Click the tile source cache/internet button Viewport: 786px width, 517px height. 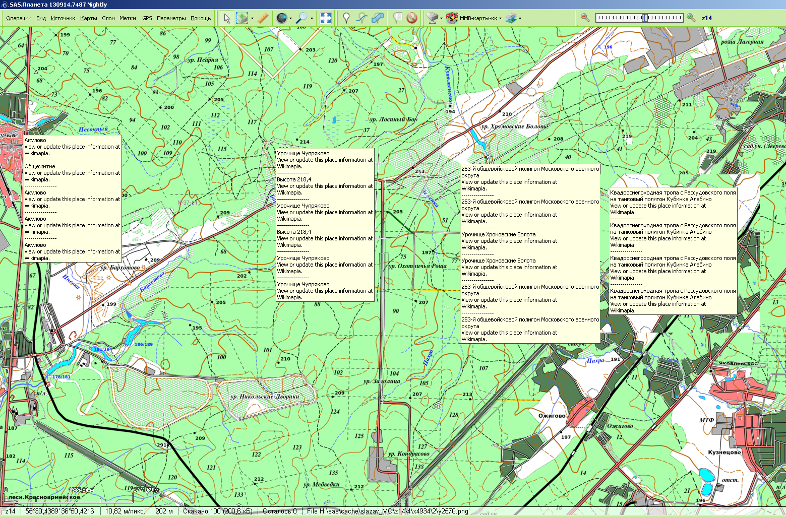[x=432, y=18]
